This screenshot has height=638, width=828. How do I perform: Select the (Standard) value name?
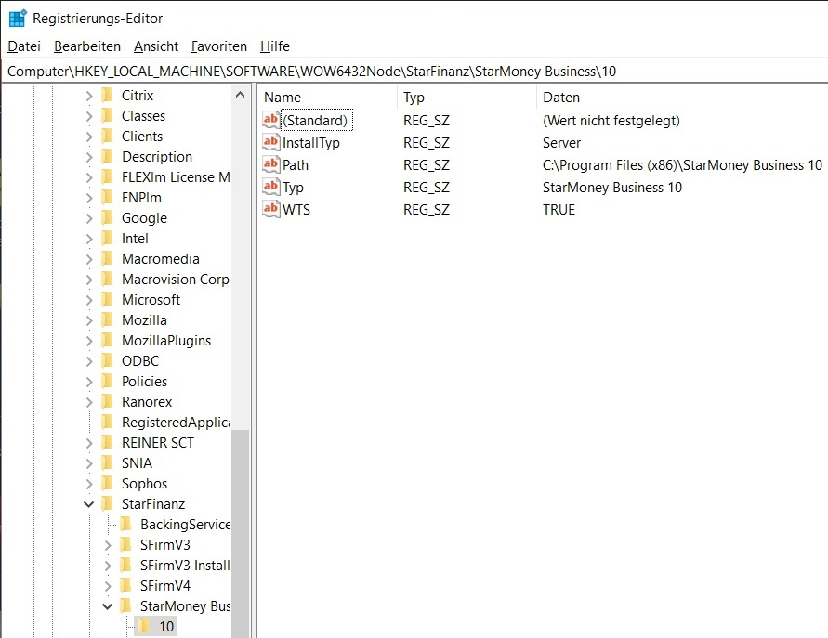[315, 121]
